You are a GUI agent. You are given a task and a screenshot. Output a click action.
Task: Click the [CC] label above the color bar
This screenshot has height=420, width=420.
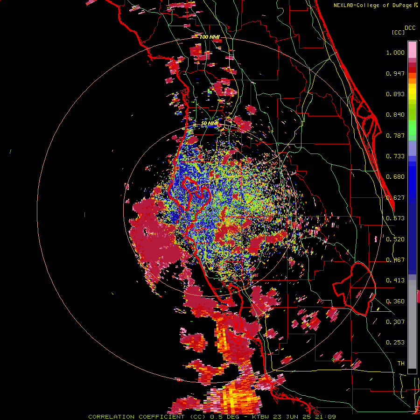click(x=399, y=32)
